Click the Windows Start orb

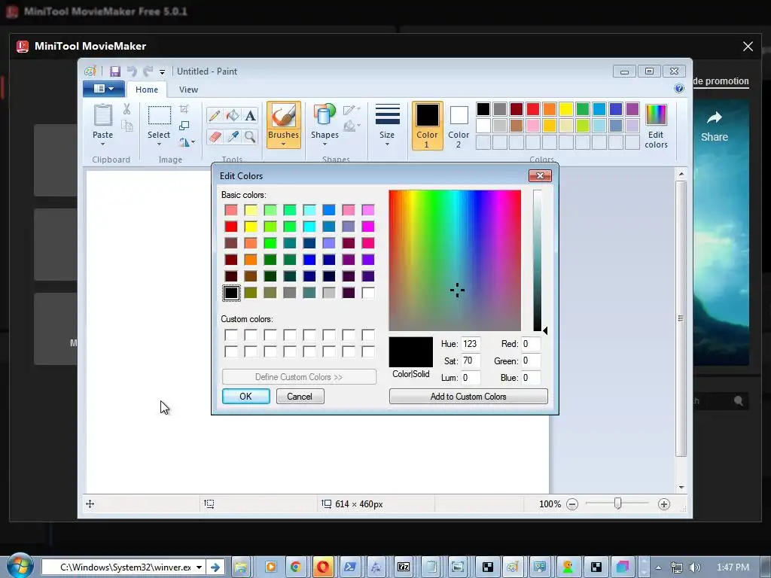pos(20,566)
